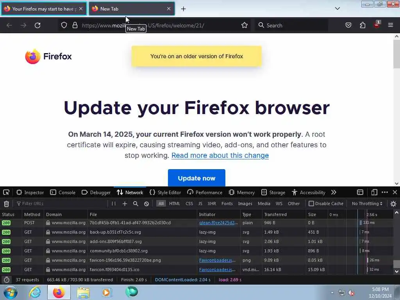Filter requests by Fonts

[x=227, y=204]
